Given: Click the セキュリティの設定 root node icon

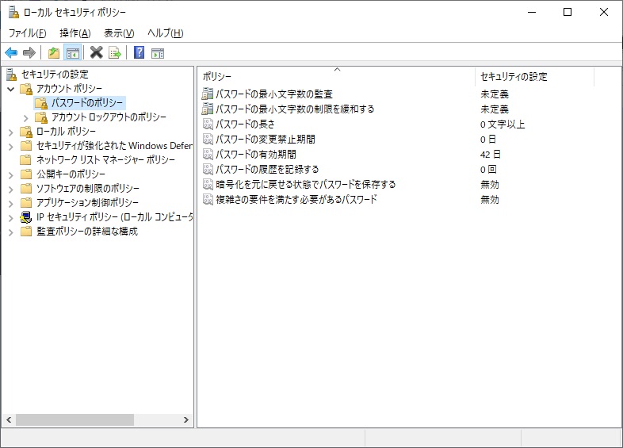Looking at the screenshot, I should tap(12, 75).
